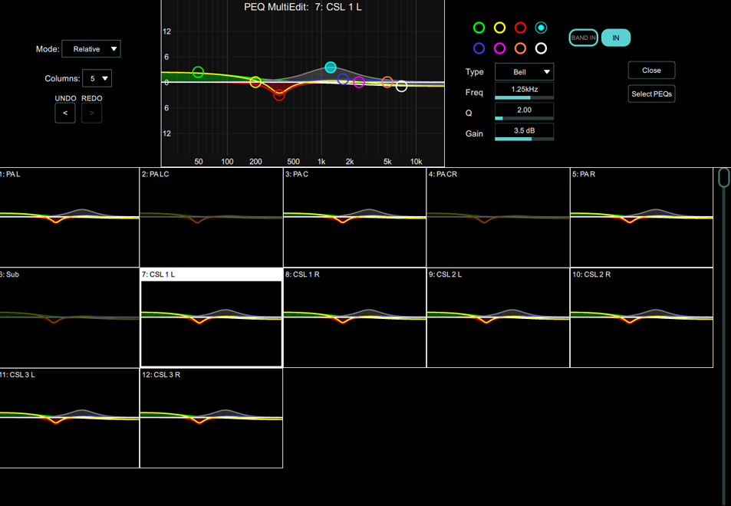Viewport: 731px width, 506px height.
Task: Toggle the IN button
Action: (x=616, y=38)
